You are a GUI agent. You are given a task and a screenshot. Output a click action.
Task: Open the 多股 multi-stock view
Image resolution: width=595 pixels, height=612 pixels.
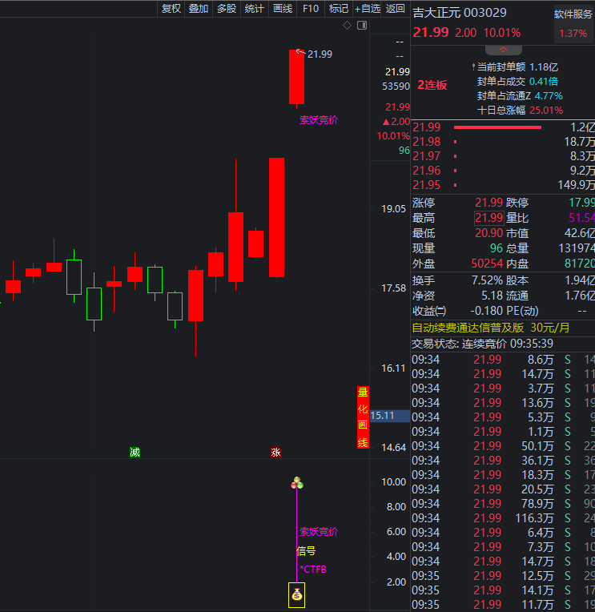click(x=227, y=9)
